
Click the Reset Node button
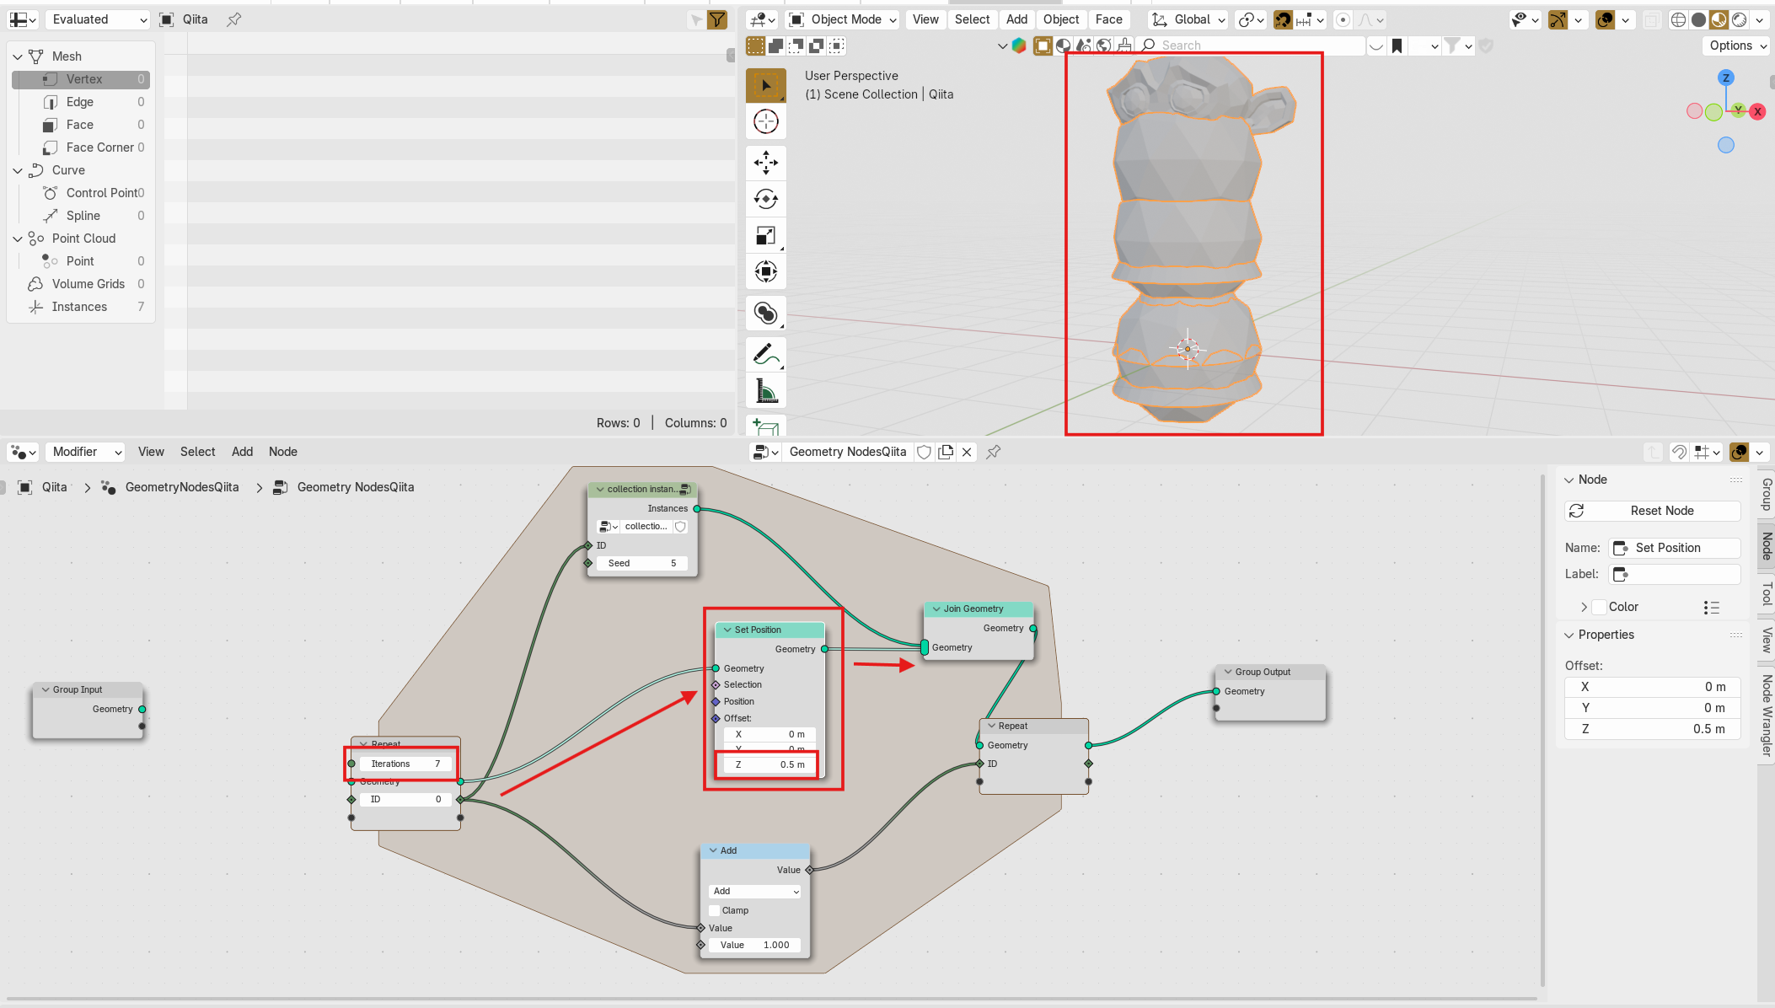(x=1652, y=511)
